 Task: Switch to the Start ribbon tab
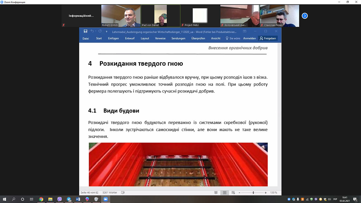pyautogui.click(x=99, y=38)
